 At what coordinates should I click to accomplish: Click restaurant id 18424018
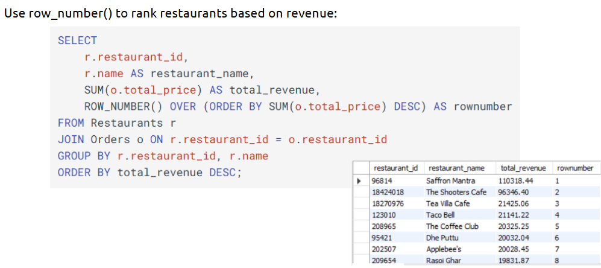[388, 192]
